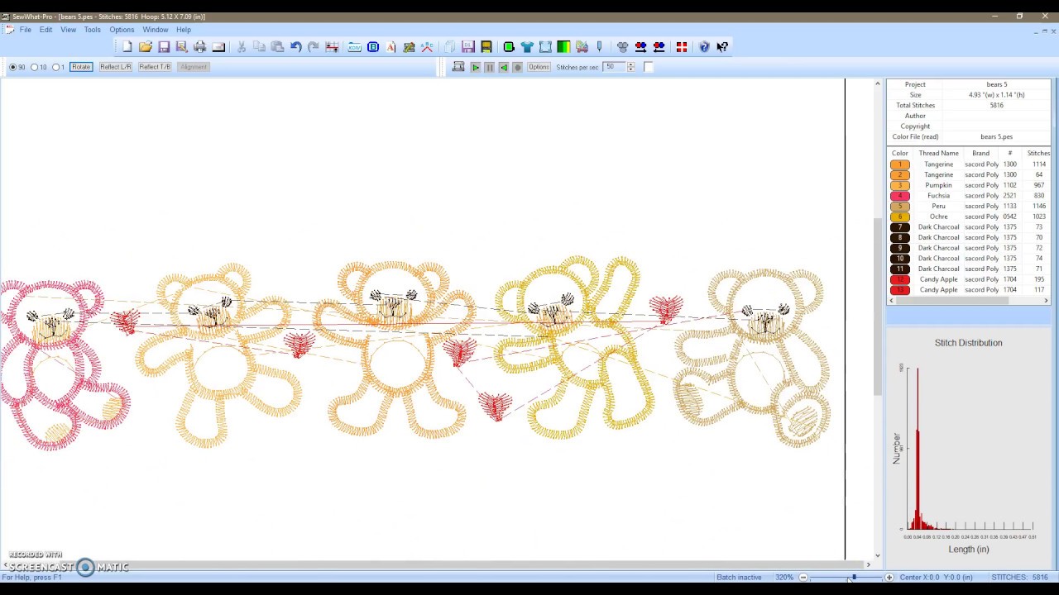Screen dimensions: 1059x595
Task: Click the copy icon in the toolbar
Action: tap(260, 47)
